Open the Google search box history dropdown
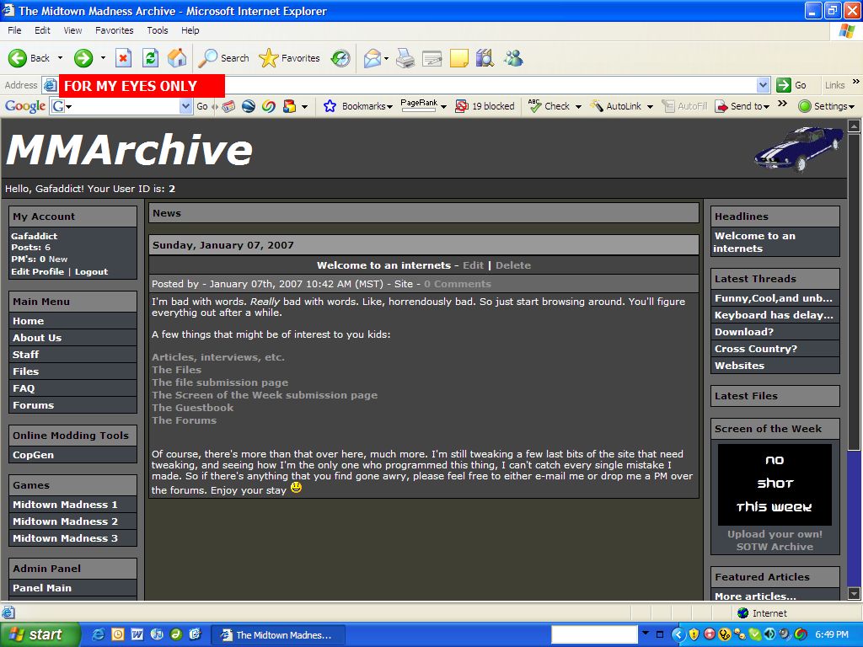This screenshot has height=647, width=863. pyautogui.click(x=186, y=106)
